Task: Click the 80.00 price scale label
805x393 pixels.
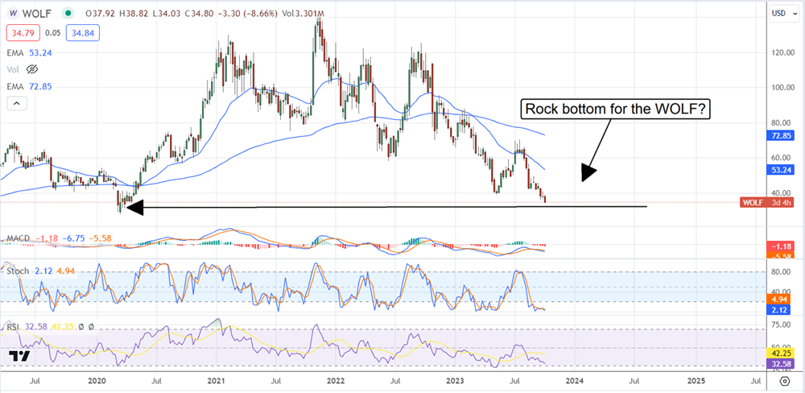Action: (782, 122)
